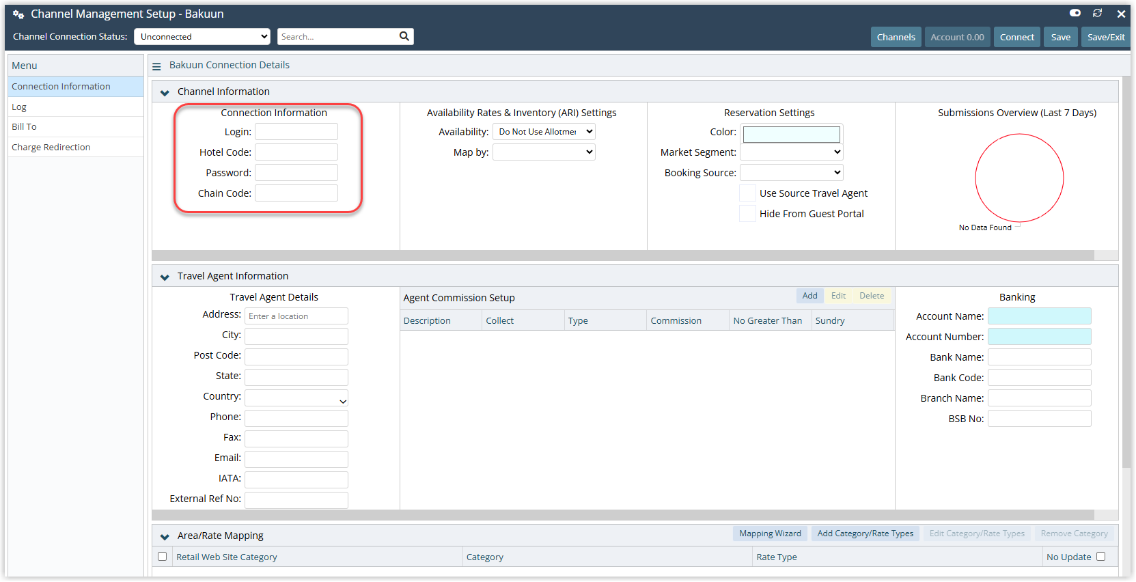Click the hamburger icon beside Bakuun Connection Details
The height and width of the screenshot is (582, 1136).
156,66
